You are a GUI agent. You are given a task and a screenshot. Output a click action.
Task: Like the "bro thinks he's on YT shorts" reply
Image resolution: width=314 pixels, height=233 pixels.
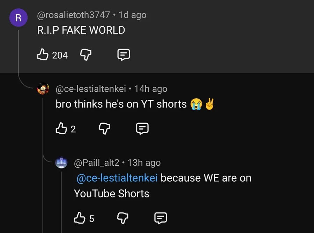(x=61, y=129)
